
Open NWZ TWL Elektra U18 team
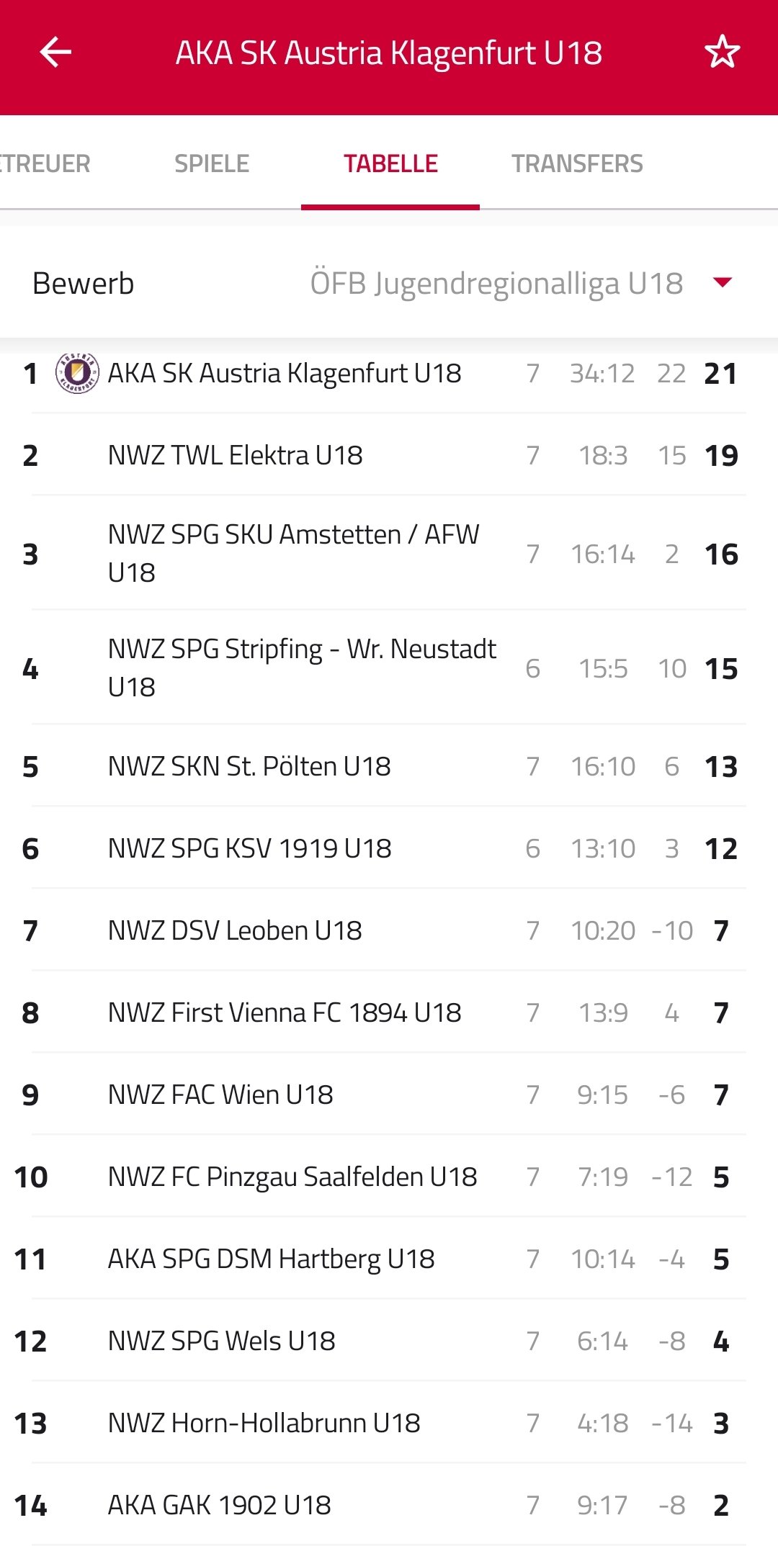389,455
